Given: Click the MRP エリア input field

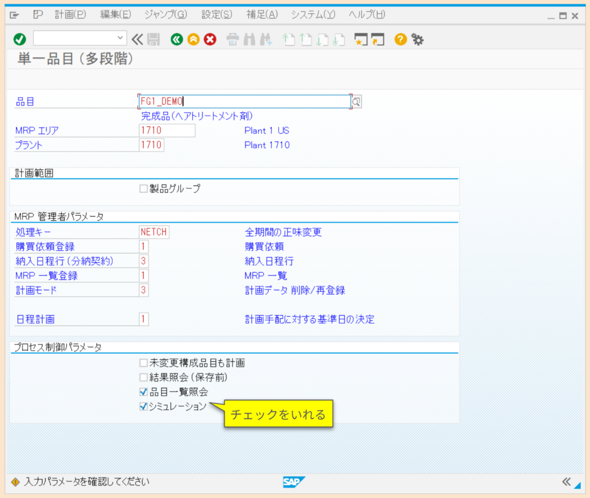Looking at the screenshot, I should (x=167, y=130).
